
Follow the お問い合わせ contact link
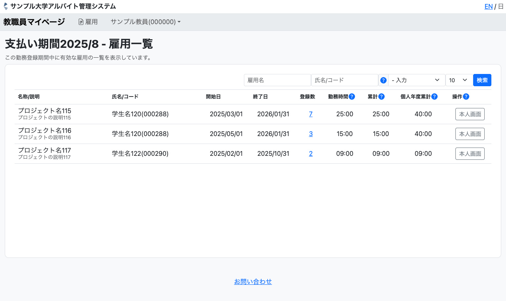click(x=253, y=282)
